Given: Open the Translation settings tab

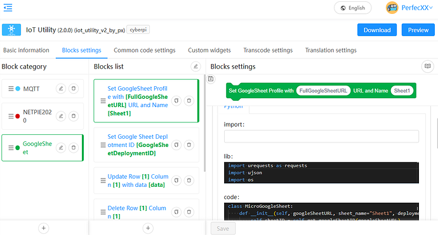Looking at the screenshot, I should click(x=331, y=50).
